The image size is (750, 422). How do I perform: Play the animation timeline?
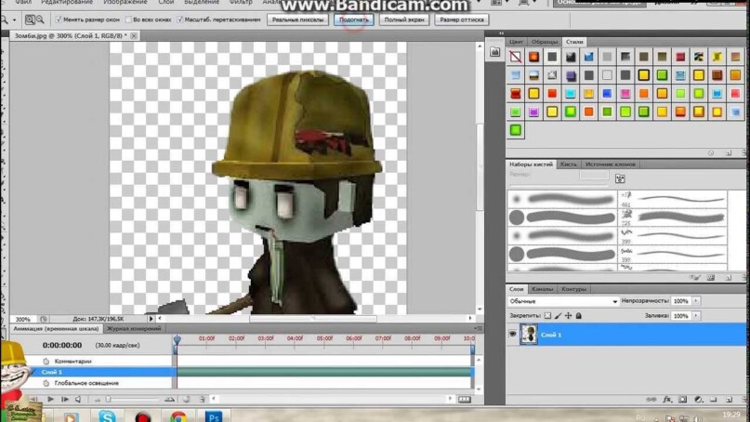pos(50,399)
